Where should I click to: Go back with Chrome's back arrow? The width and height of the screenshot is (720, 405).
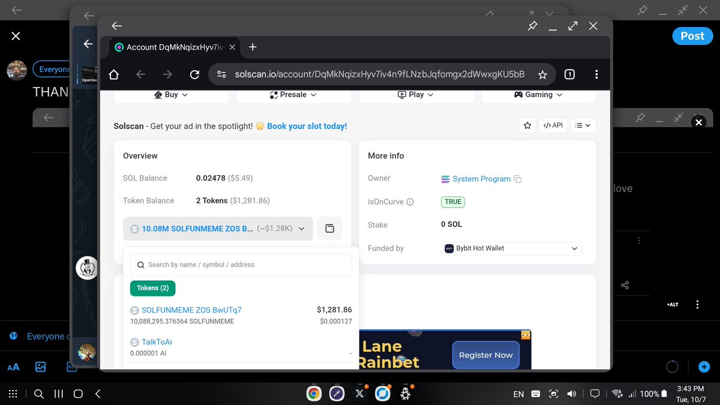pyautogui.click(x=140, y=74)
